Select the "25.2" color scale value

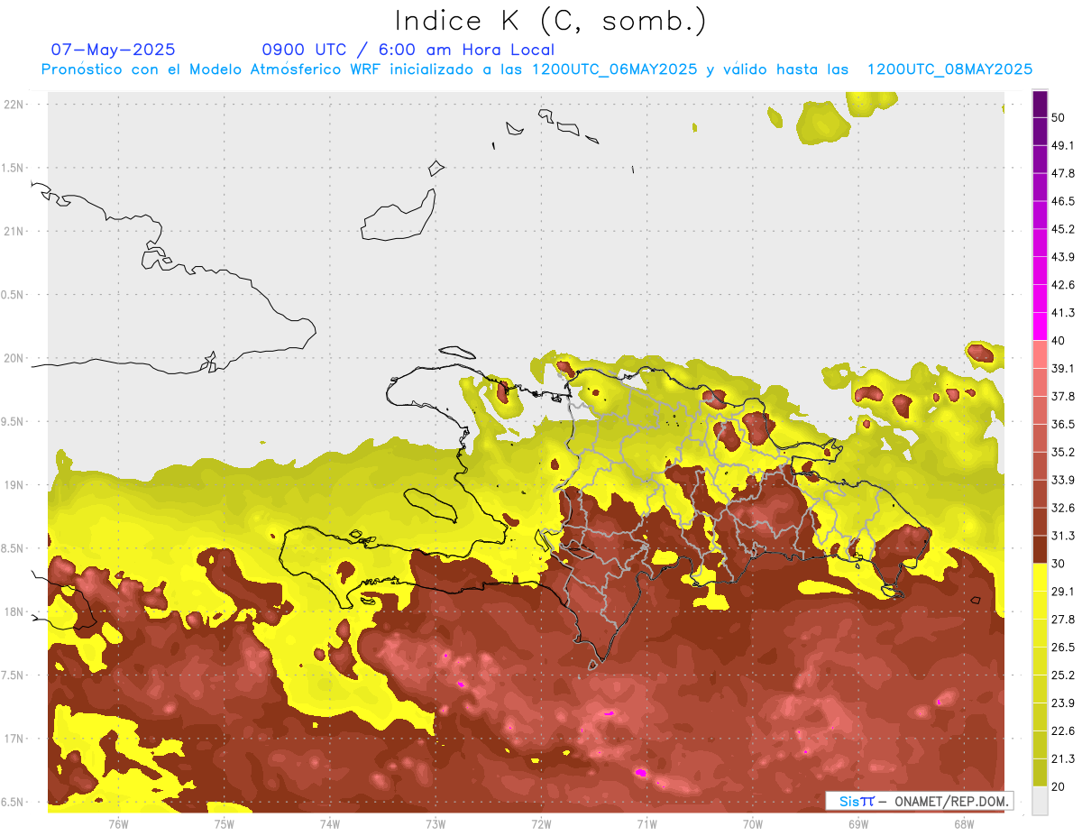click(1063, 675)
